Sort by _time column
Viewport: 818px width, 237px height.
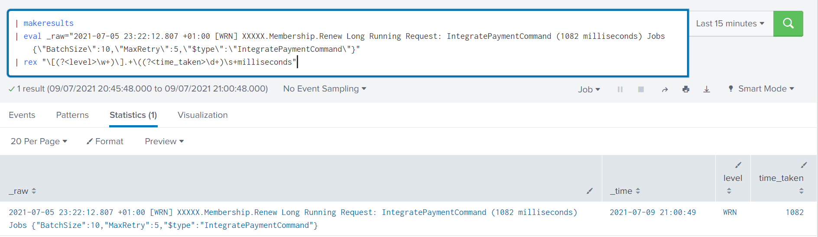pyautogui.click(x=625, y=191)
